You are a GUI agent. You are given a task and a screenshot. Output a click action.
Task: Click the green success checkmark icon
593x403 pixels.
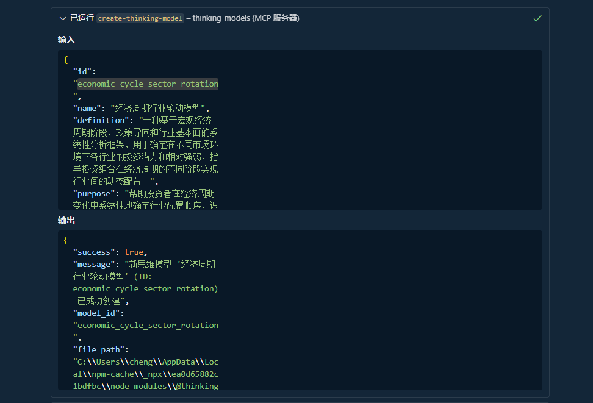click(x=537, y=18)
